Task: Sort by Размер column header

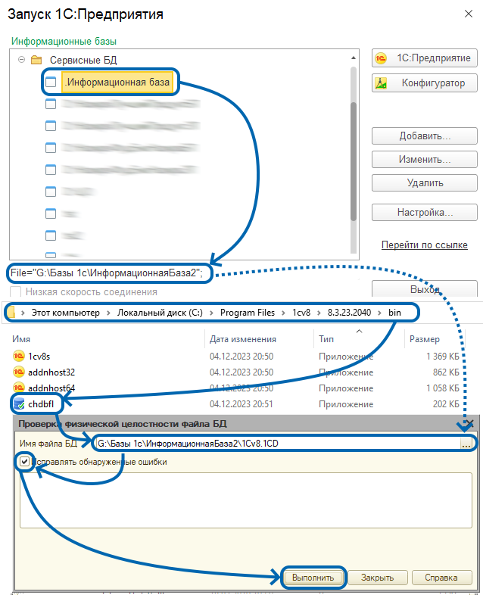Action: pyautogui.click(x=425, y=339)
